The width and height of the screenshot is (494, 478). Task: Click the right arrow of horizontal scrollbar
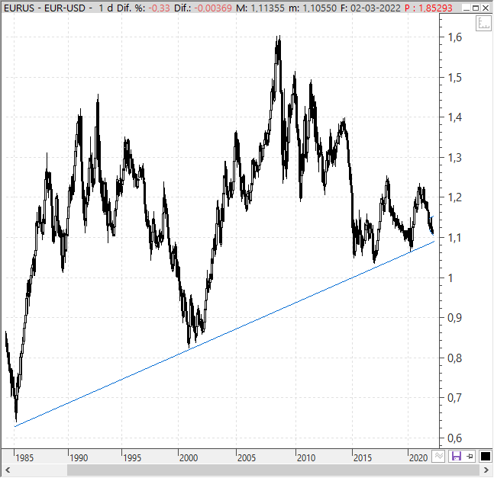486,470
